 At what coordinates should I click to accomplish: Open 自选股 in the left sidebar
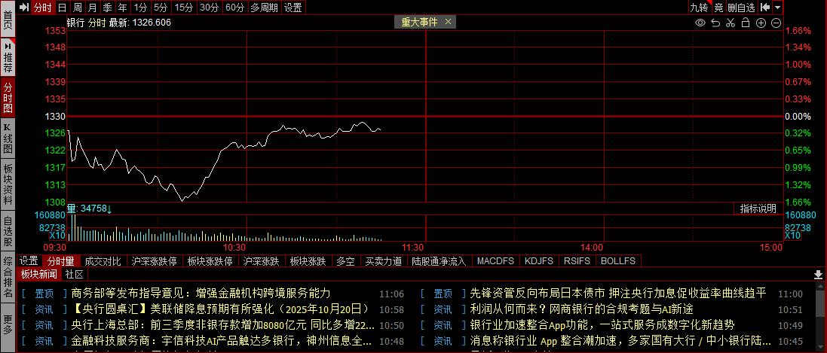coord(8,231)
